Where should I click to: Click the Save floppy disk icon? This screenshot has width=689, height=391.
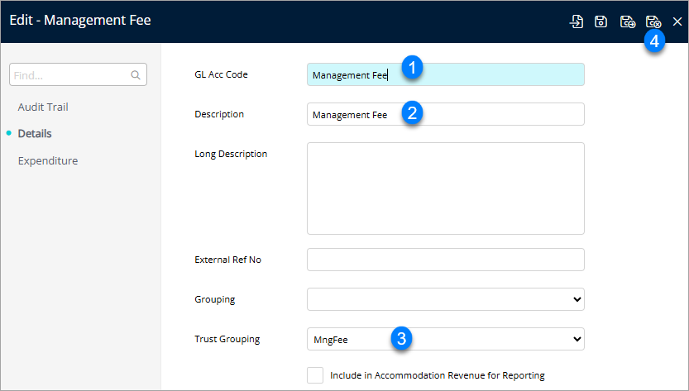pyautogui.click(x=601, y=22)
